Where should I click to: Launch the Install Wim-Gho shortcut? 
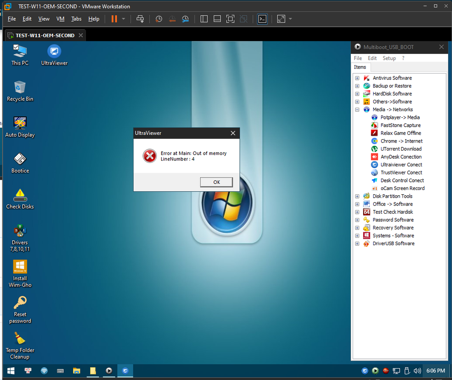click(x=20, y=274)
